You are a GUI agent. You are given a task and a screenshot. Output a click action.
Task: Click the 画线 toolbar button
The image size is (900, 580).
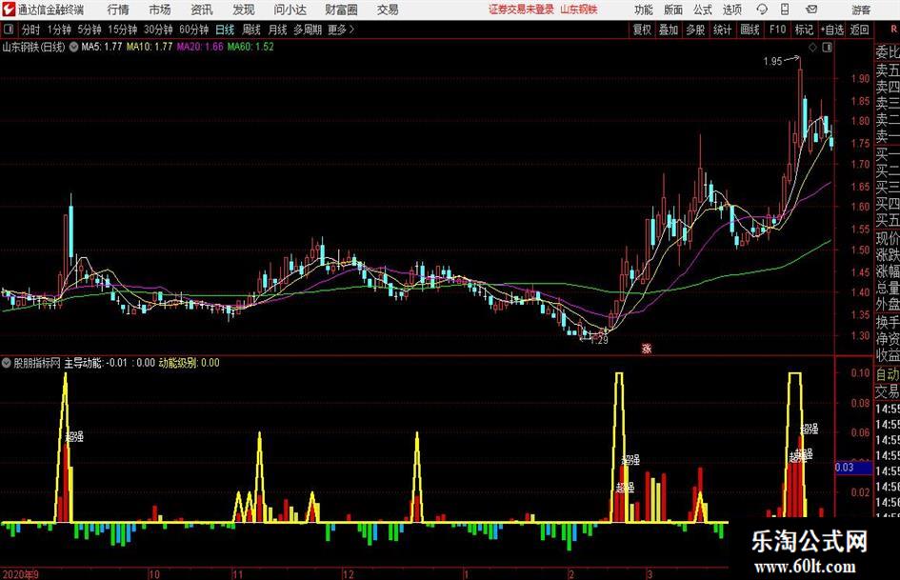click(750, 30)
